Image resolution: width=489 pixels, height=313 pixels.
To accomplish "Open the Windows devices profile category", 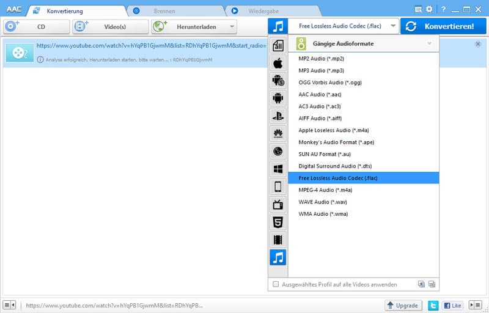I will click(x=278, y=169).
